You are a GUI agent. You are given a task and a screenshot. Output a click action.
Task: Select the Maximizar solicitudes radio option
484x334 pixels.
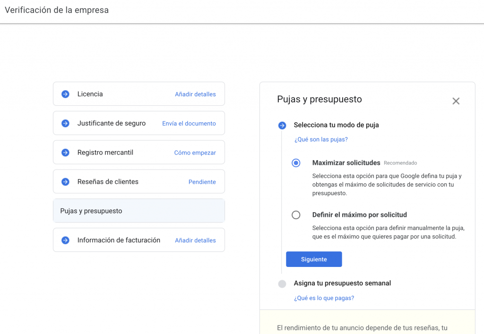296,163
